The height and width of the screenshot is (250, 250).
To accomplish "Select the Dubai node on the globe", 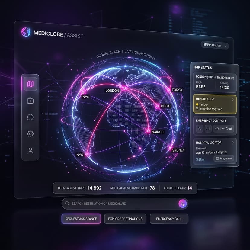I will (x=158, y=106).
